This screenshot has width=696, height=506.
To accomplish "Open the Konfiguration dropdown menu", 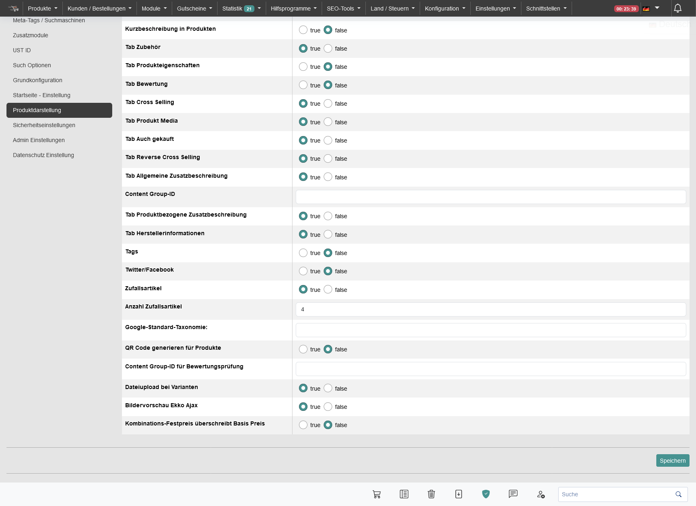I will pyautogui.click(x=445, y=9).
